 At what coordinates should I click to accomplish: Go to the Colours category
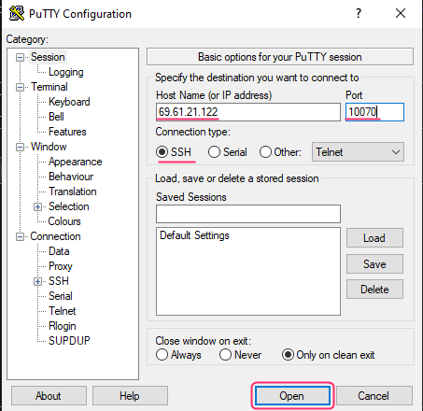(64, 221)
